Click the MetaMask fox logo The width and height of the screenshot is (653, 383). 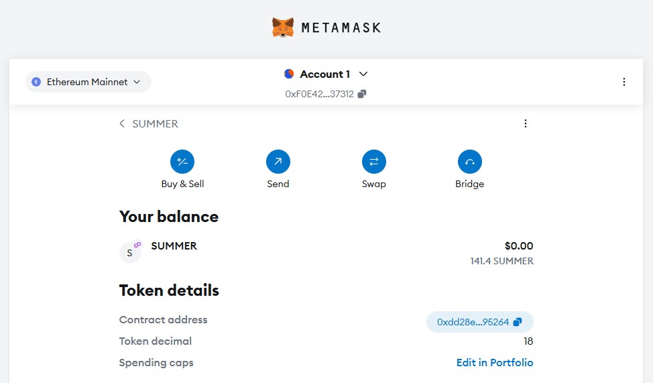283,28
